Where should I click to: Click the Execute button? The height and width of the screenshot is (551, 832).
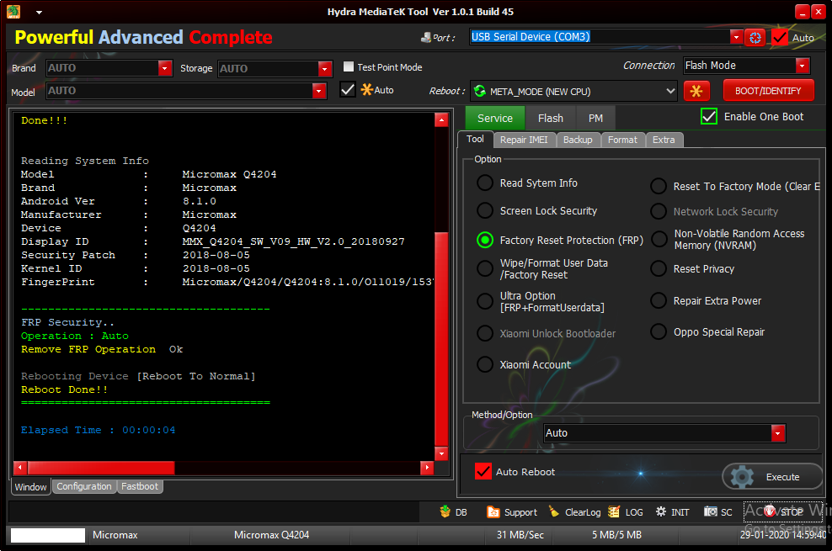[771, 476]
